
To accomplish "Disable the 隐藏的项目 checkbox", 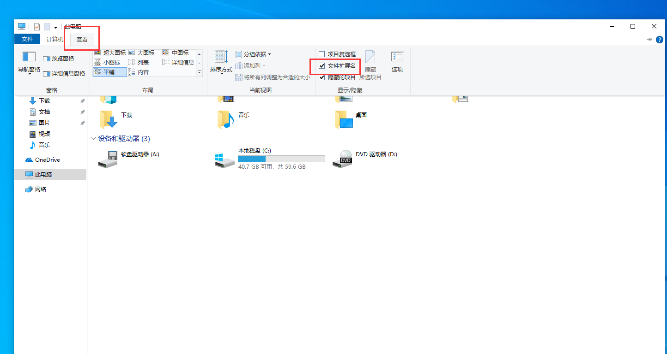I will tap(322, 77).
